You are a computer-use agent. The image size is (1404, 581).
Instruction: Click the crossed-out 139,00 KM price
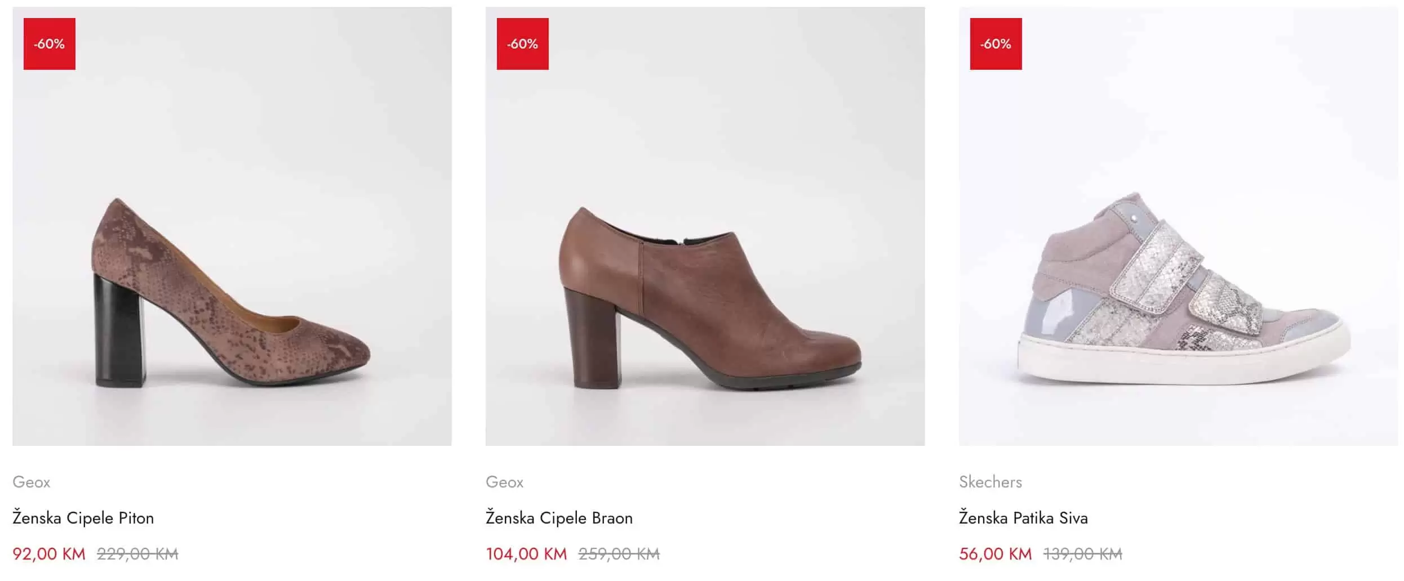pos(1082,554)
